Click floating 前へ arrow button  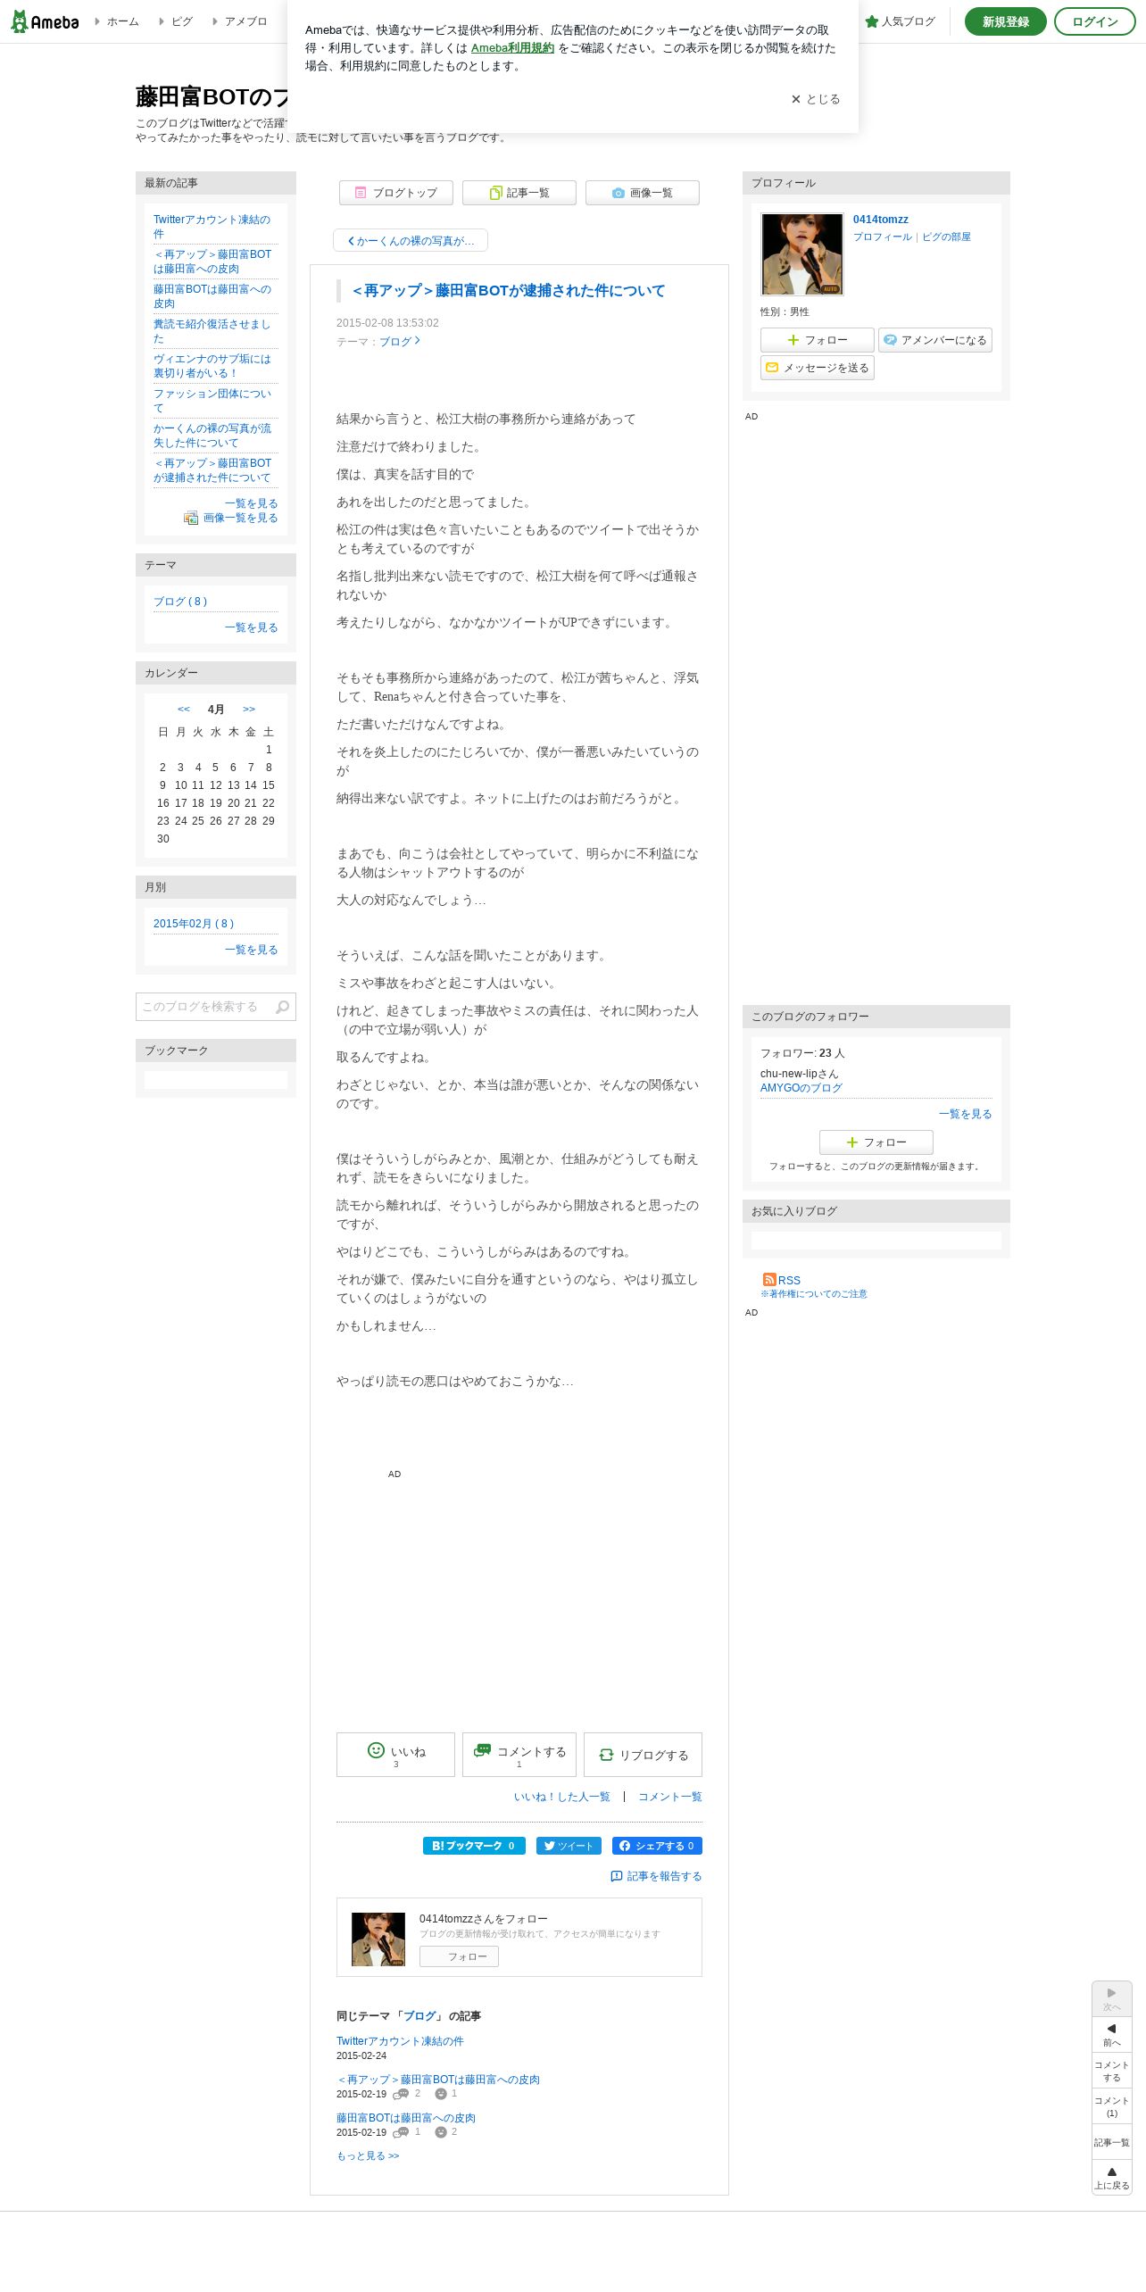1111,2035
